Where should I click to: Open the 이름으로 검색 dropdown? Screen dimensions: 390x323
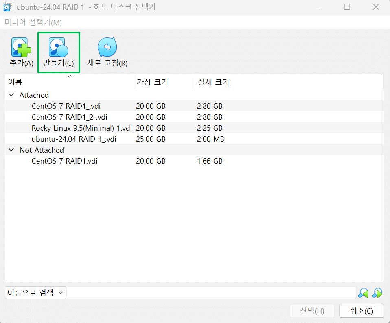[x=35, y=292]
